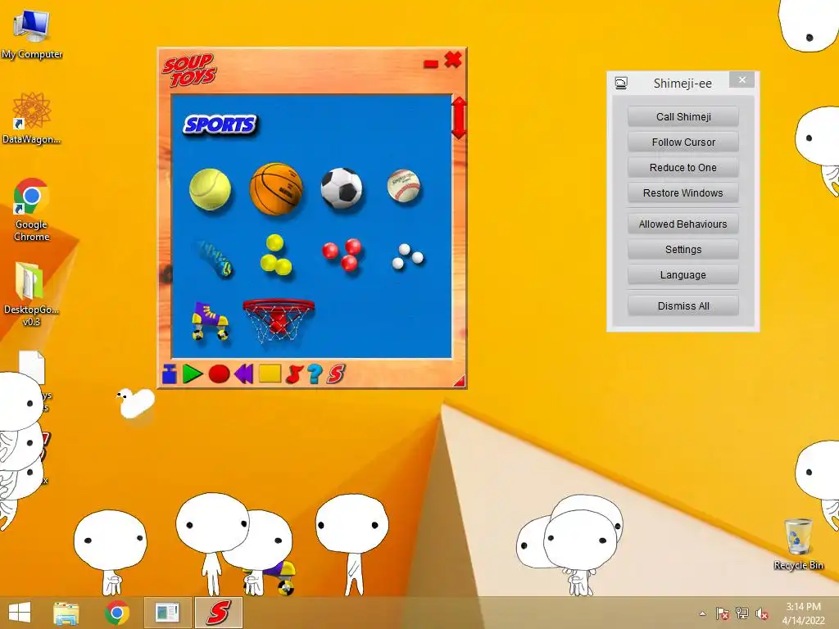Click the red S logo icon in toolbar

click(x=336, y=373)
